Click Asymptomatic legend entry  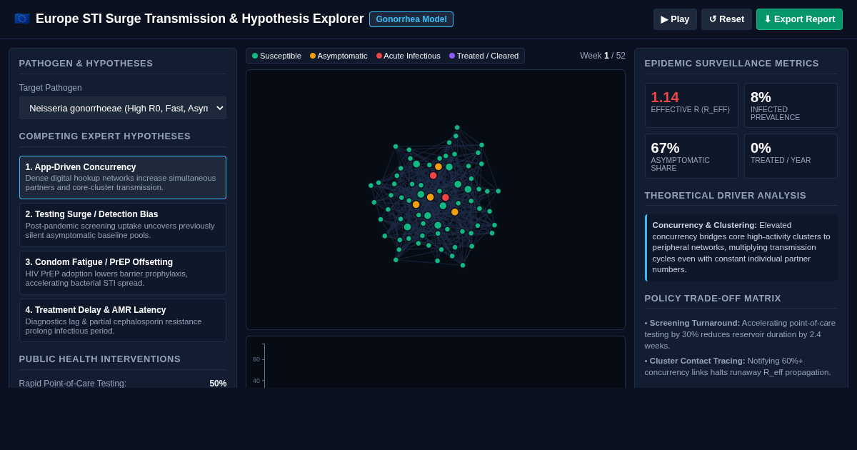coord(339,56)
